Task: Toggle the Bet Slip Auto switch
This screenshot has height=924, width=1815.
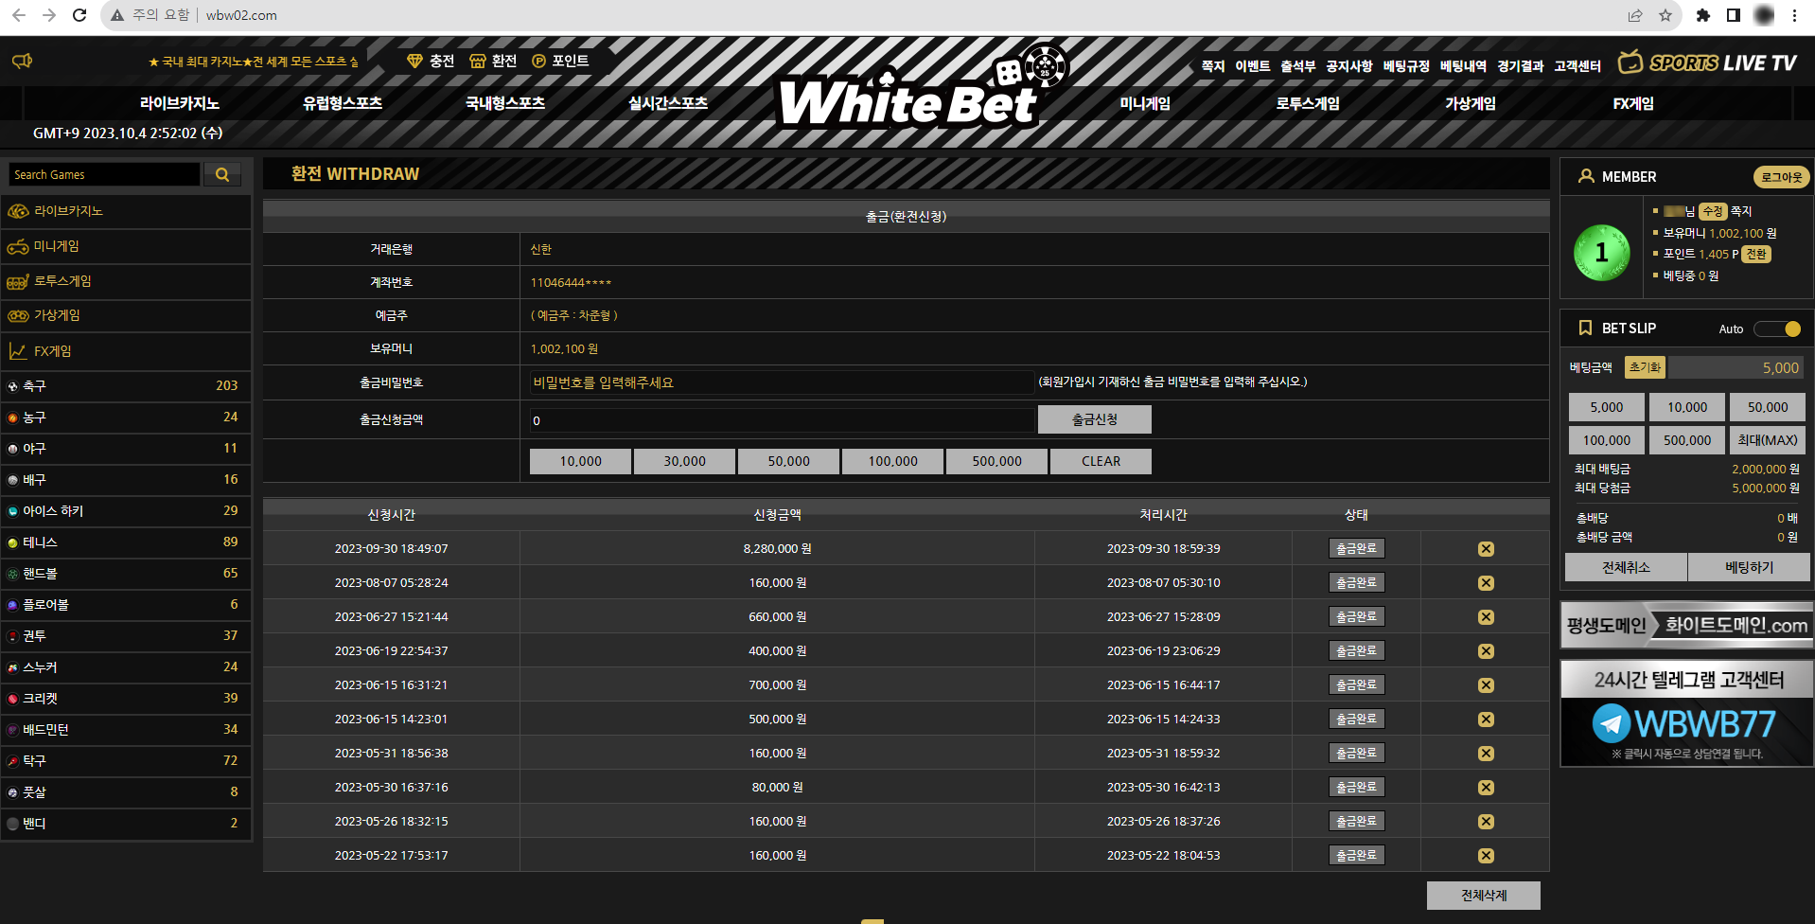Action: click(x=1777, y=329)
